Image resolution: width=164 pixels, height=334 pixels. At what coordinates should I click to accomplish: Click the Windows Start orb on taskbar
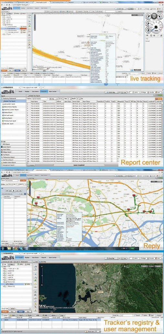click(x=3, y=248)
